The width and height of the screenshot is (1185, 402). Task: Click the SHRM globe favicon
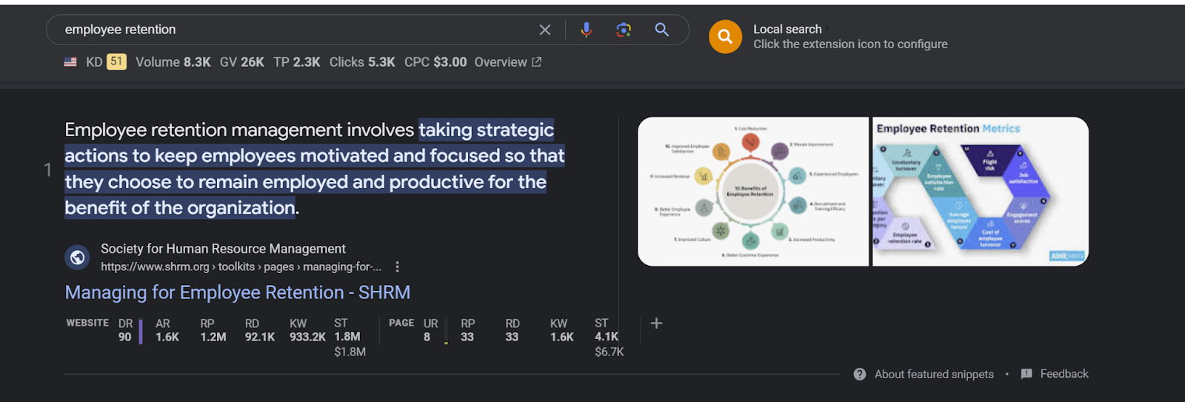click(77, 258)
